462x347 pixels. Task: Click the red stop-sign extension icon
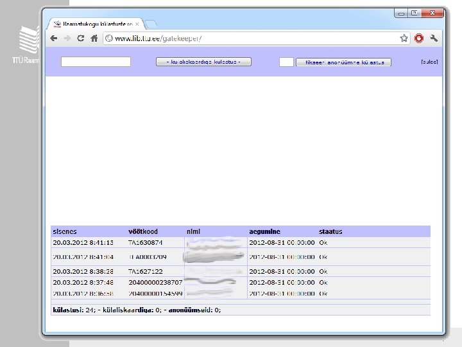tap(418, 39)
